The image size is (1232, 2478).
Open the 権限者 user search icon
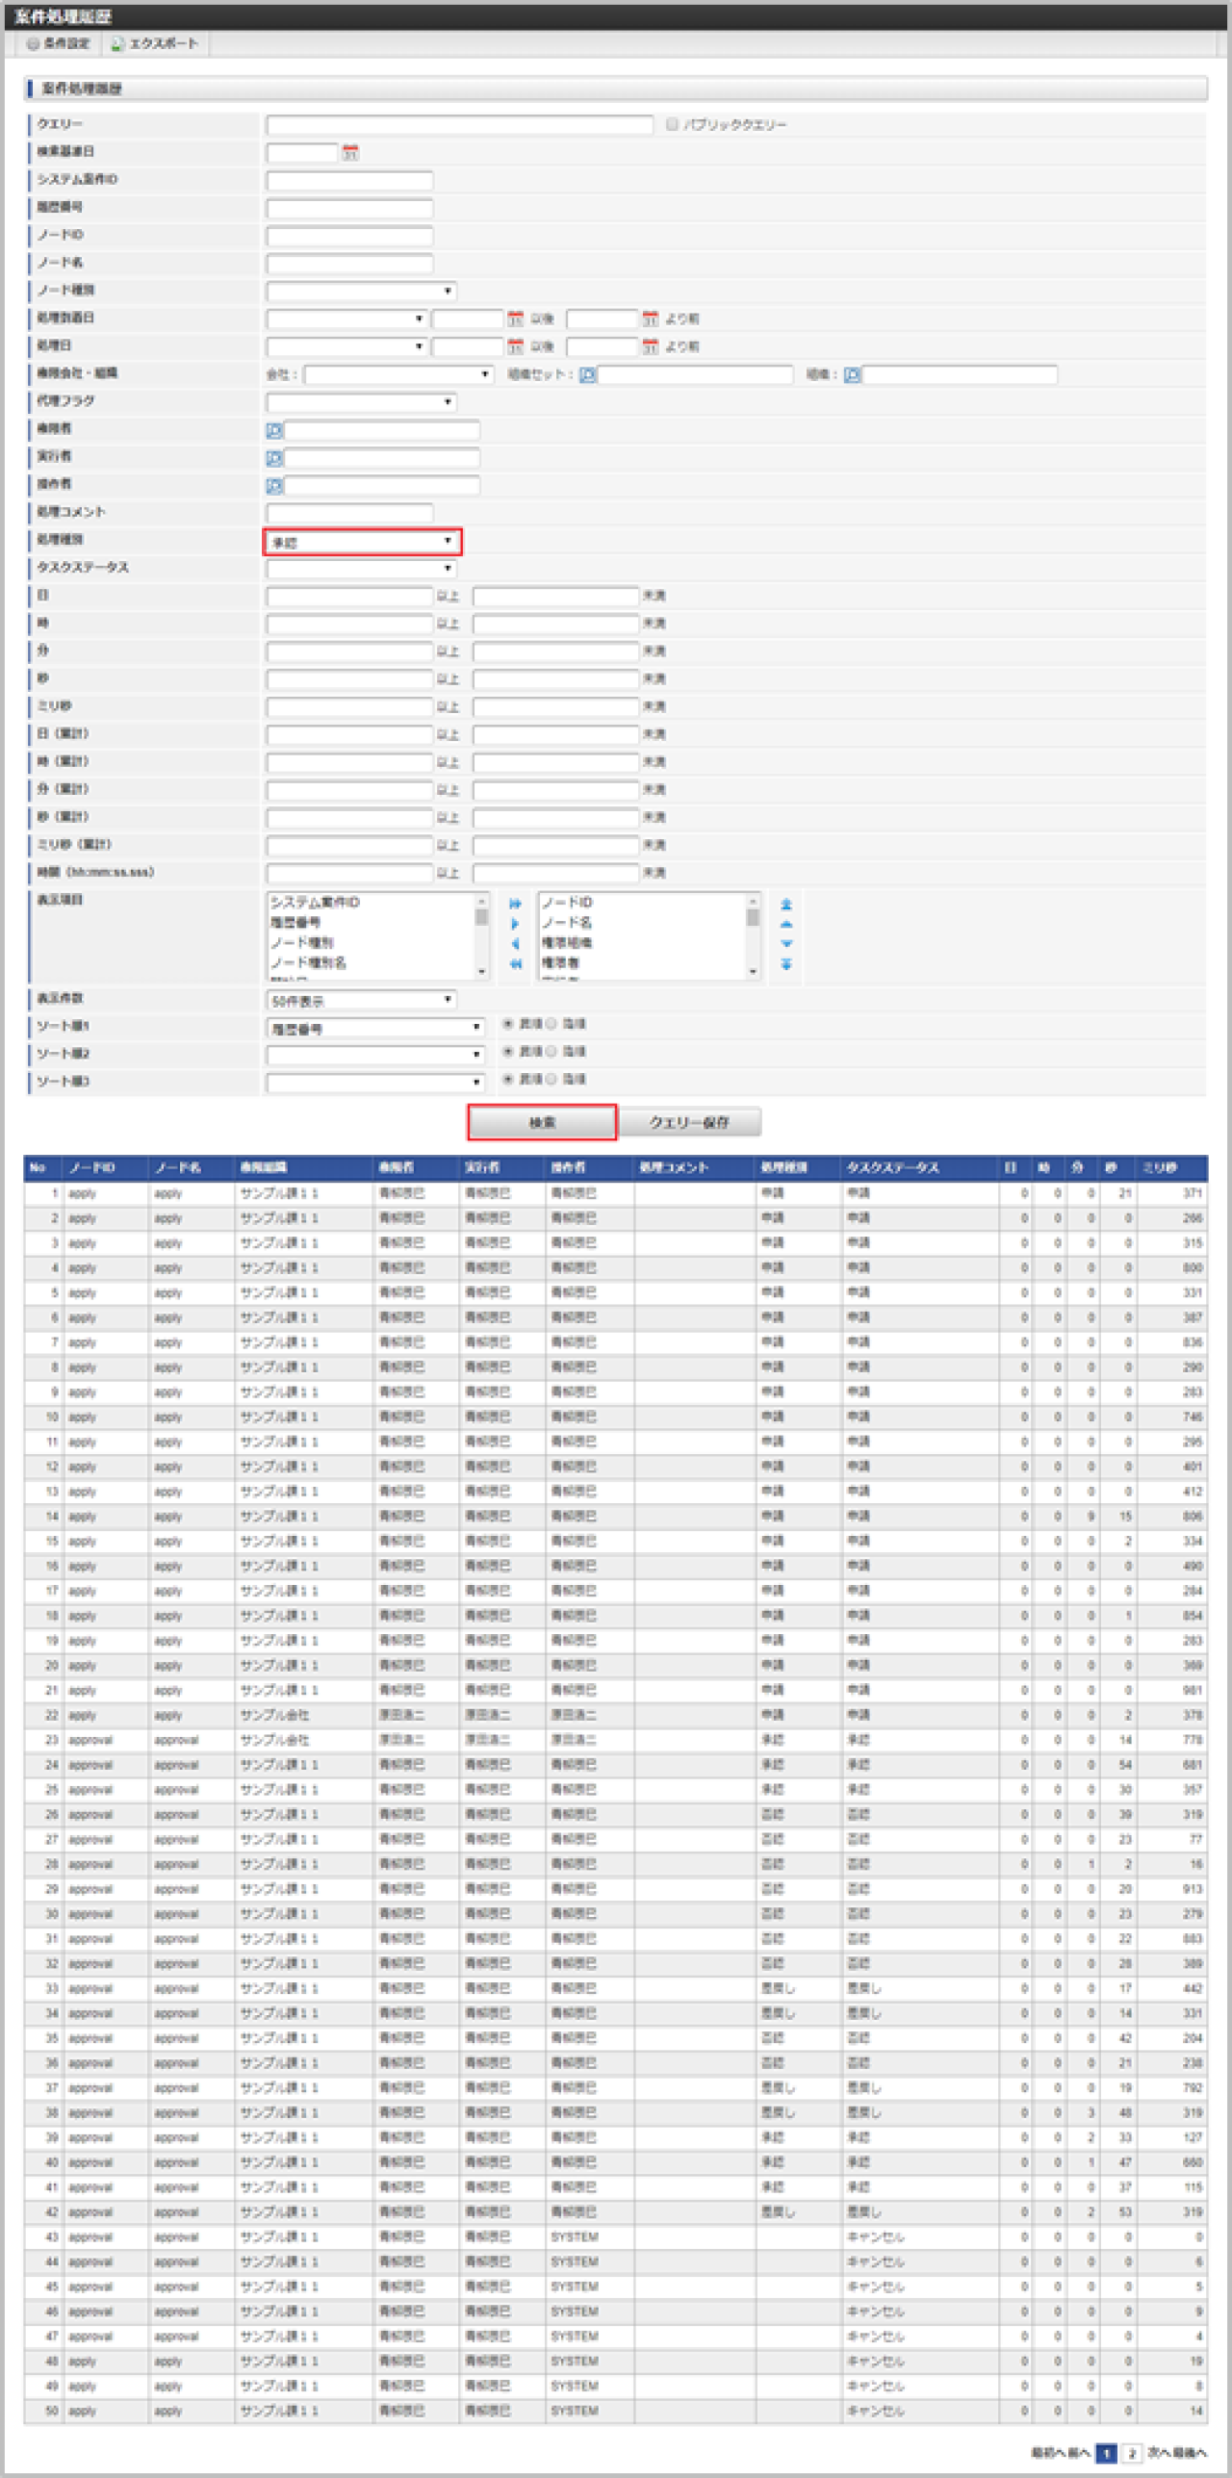pos(274,430)
